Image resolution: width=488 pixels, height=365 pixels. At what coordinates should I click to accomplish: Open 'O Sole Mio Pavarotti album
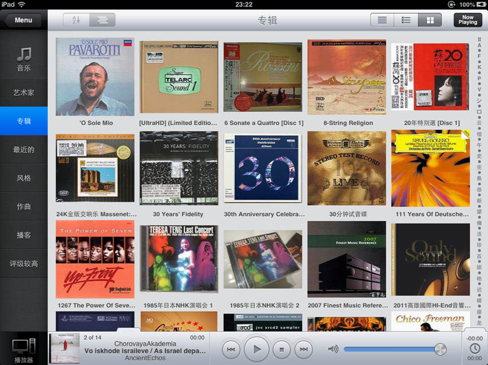point(95,77)
